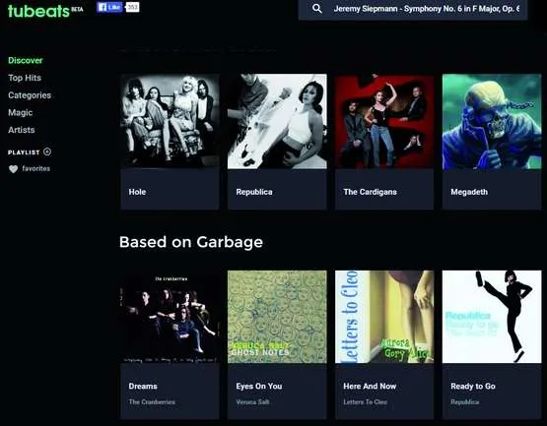Open the favorites playlist

tap(35, 168)
